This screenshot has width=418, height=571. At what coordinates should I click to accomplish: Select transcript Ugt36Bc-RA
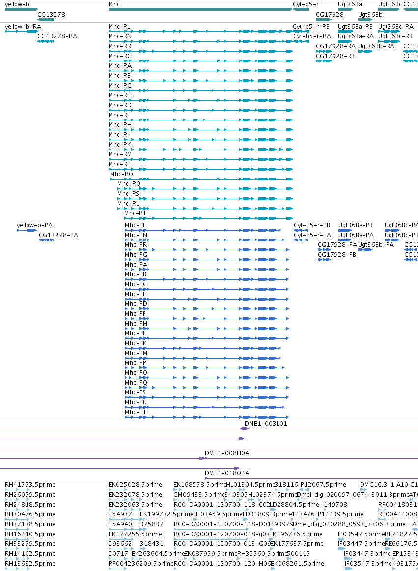pyautogui.click(x=396, y=27)
